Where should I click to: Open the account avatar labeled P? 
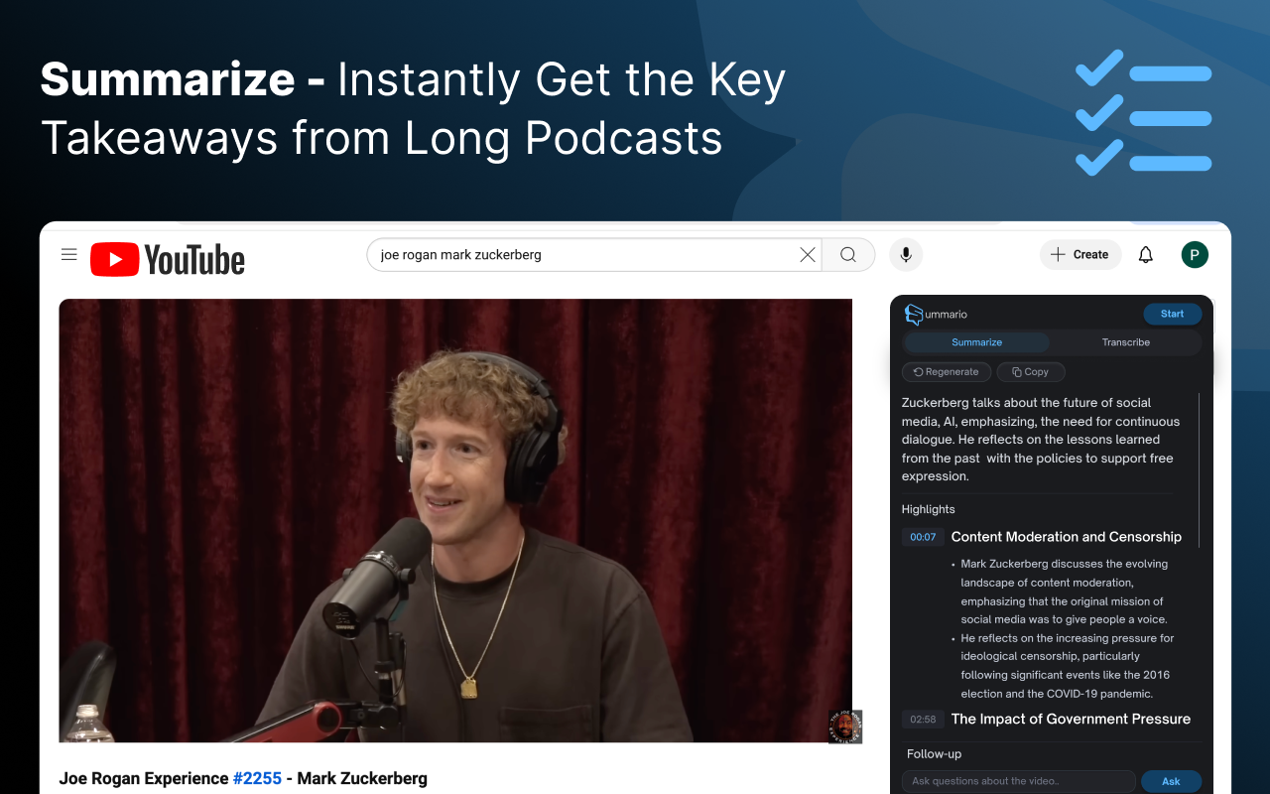[x=1195, y=255]
